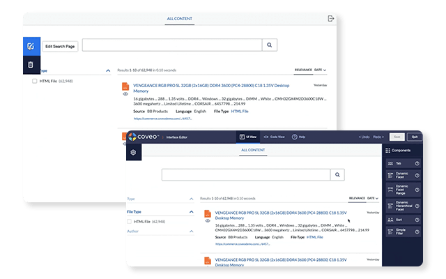Collapse the Author facet

[x=191, y=231]
